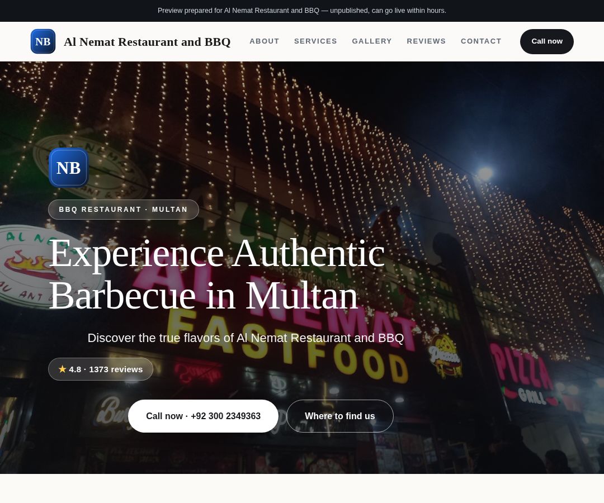Click the gold star in rating badge

click(x=63, y=369)
